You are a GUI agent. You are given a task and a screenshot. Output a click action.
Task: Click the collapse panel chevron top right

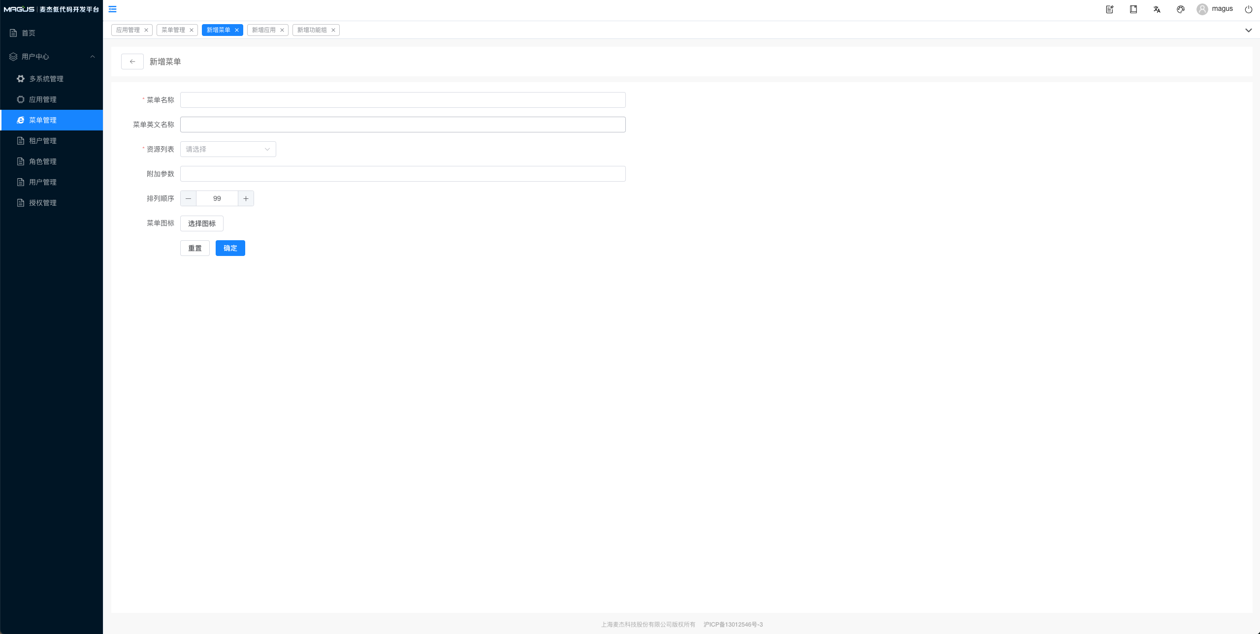coord(1248,30)
